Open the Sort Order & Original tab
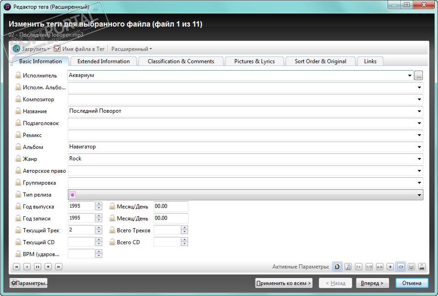The image size is (438, 296). [321, 61]
